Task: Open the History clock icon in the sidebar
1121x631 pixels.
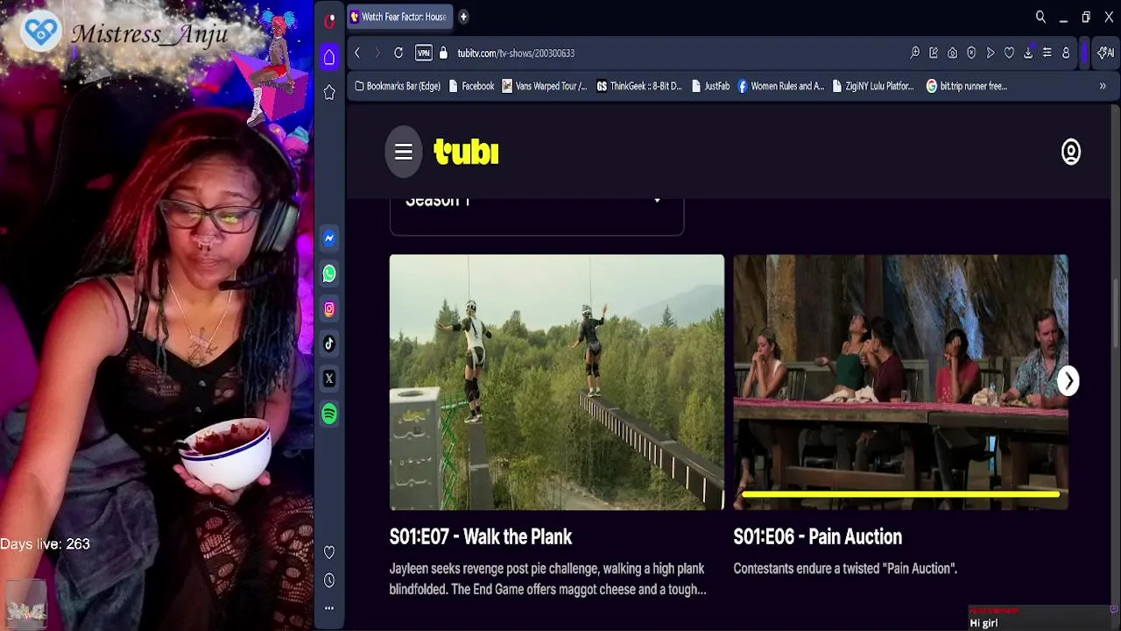Action: pyautogui.click(x=329, y=580)
